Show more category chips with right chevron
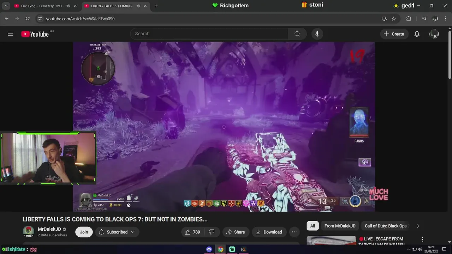 pyautogui.click(x=418, y=226)
